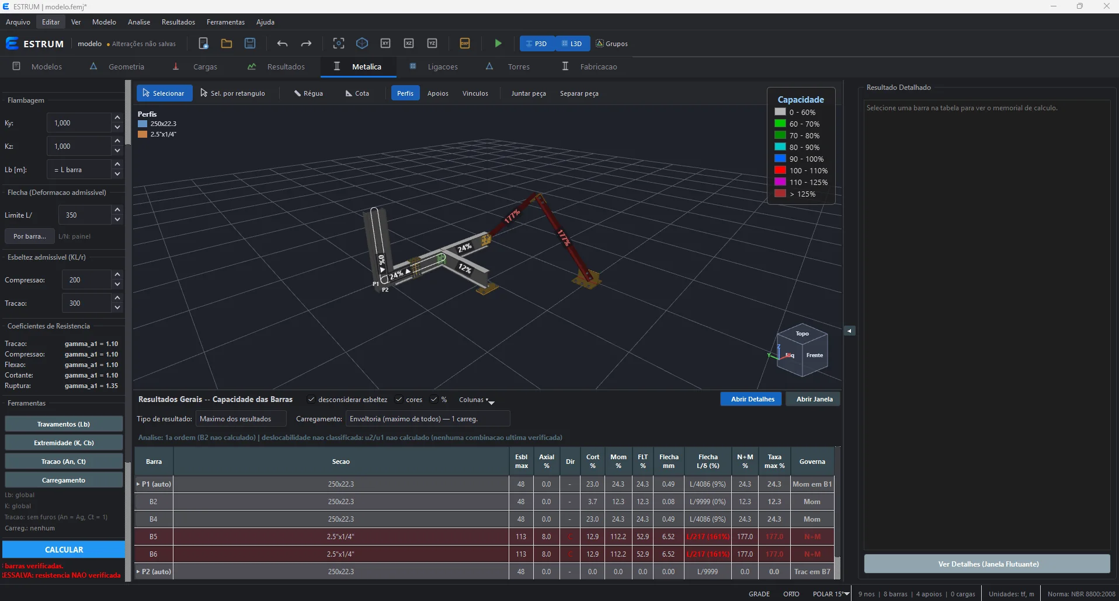The image size is (1119, 601).
Task: Toggle the P3D view mode
Action: coord(537,44)
